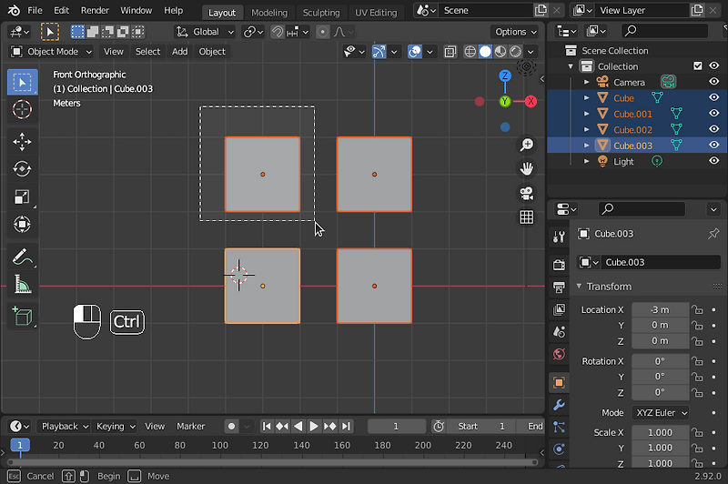The height and width of the screenshot is (484, 728).
Task: Click the Cube.003 object name field
Action: click(660, 262)
